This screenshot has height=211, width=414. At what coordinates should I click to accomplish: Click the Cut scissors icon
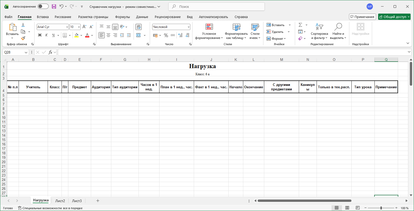[x=23, y=25]
